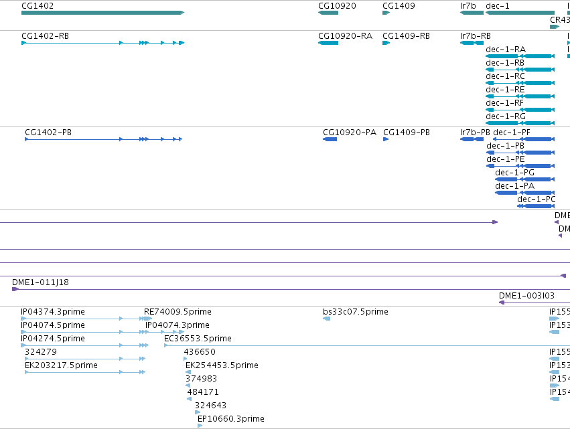Viewport: 570px width, 429px height.
Task: Click the dec-1-RF transcript
Action: (520, 110)
